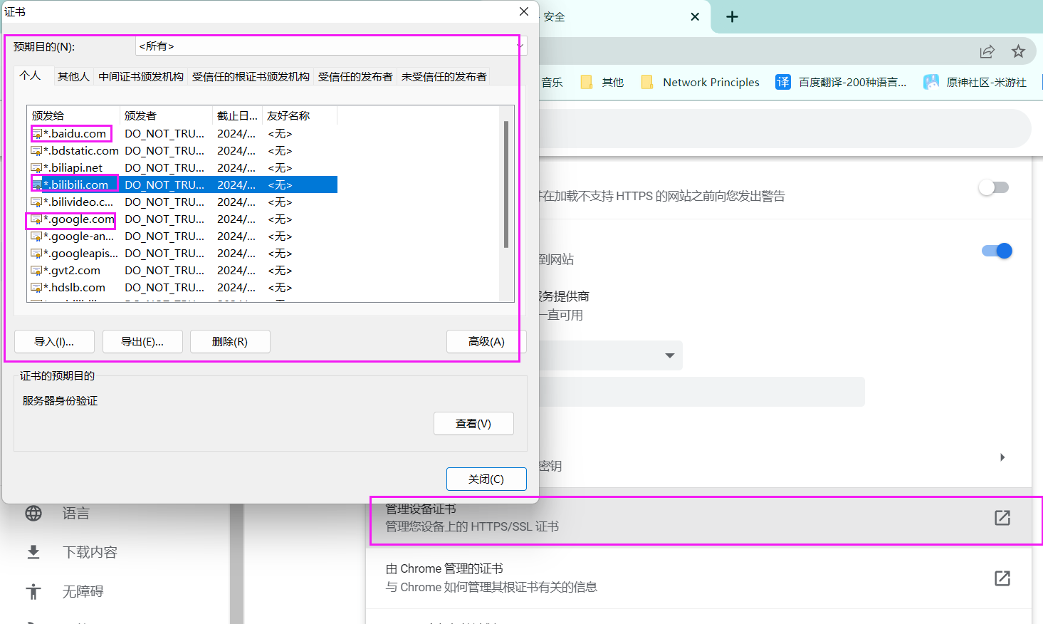Open the 预期目的 dropdown showing <所有>
1043x624 pixels.
[x=330, y=46]
